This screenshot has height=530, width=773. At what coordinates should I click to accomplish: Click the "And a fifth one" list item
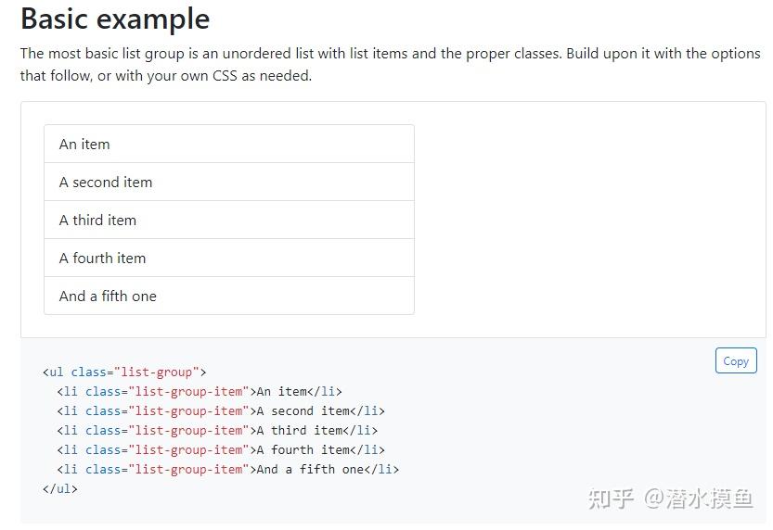tap(229, 296)
